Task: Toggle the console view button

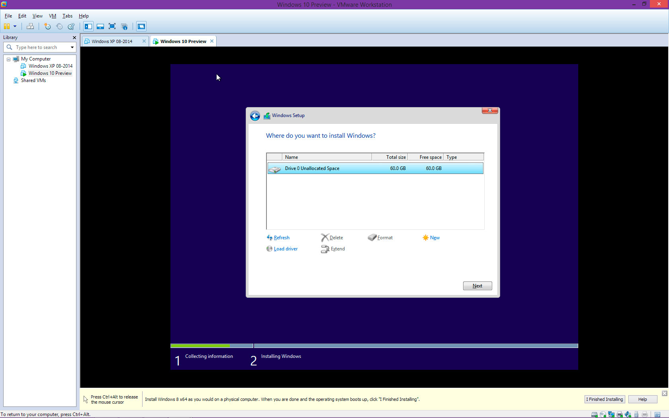Action: 141,27
